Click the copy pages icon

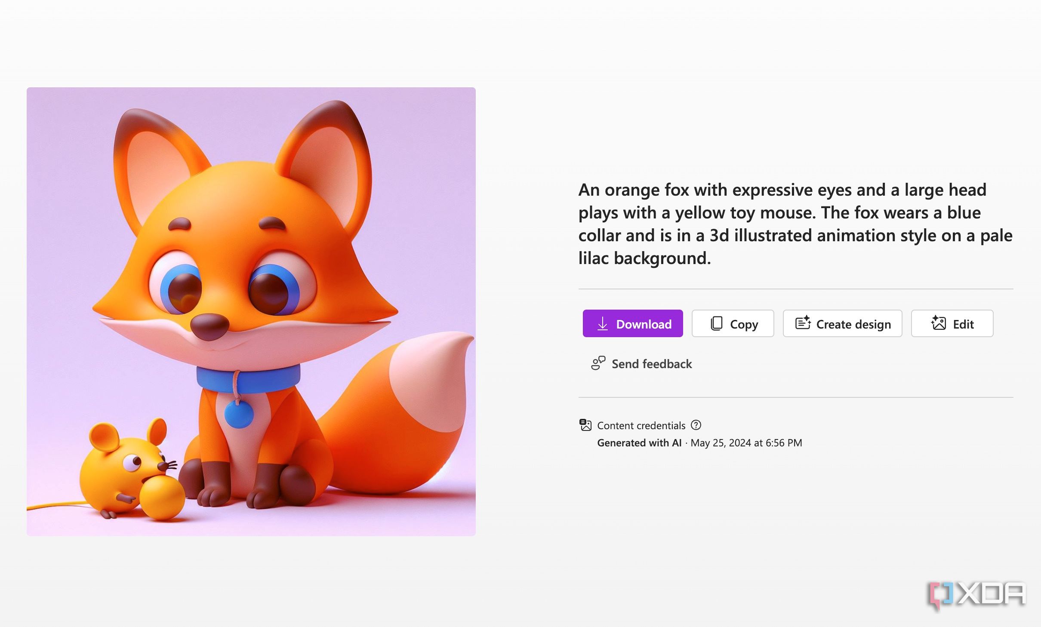(717, 323)
